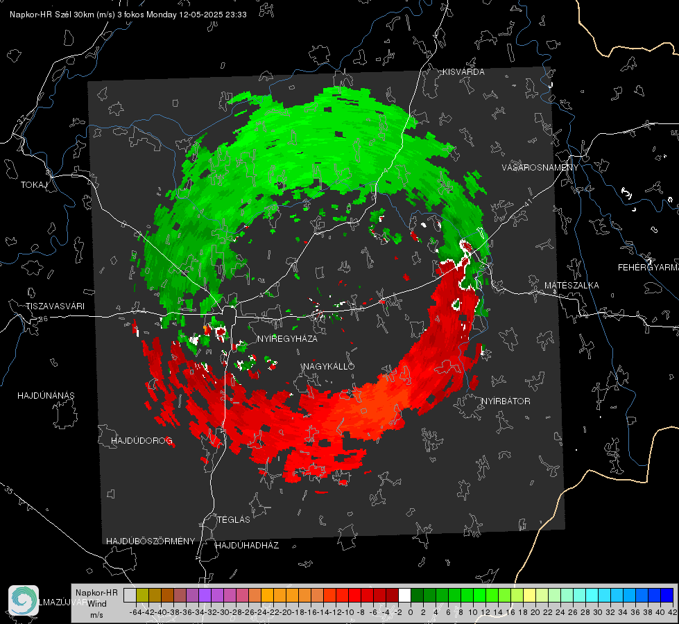The width and height of the screenshot is (679, 624).
Task: Click the 'Napkor-HR' legend title
Action: (96, 593)
